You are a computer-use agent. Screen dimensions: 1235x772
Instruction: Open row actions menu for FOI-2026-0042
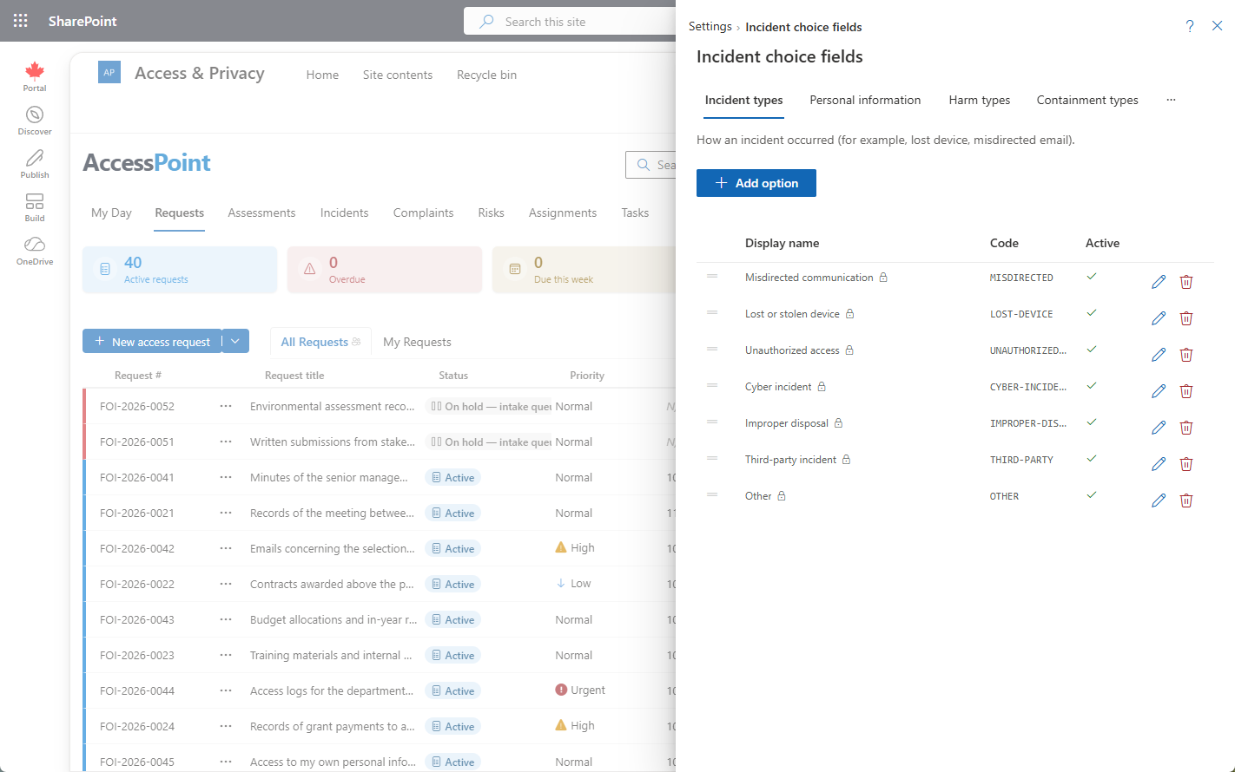click(x=226, y=548)
